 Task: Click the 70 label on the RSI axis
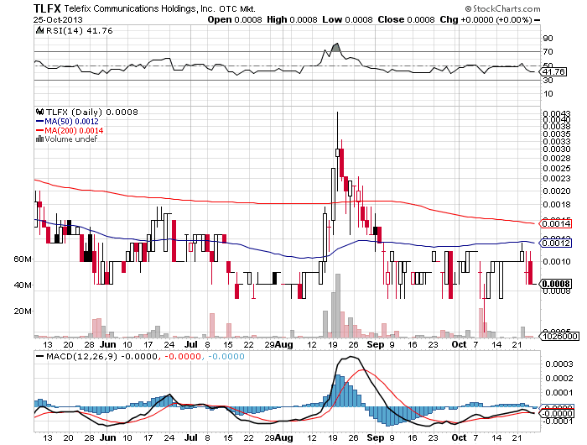click(x=548, y=52)
